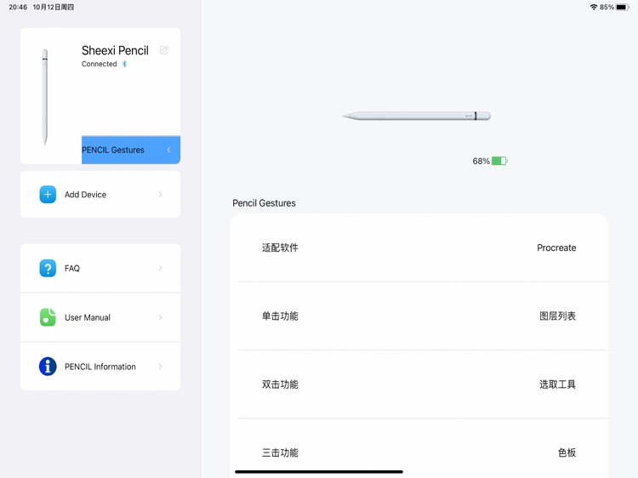Viewport: 638px width, 478px height.
Task: Tap the vertical pencil thumbnail in device card
Action: pos(45,97)
